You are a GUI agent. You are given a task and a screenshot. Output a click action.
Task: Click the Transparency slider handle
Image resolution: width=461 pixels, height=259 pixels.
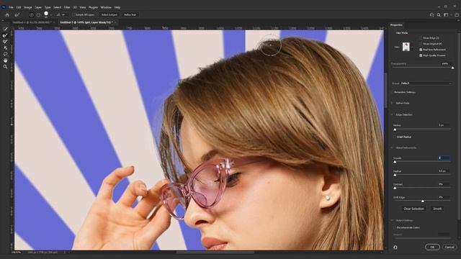(453, 68)
